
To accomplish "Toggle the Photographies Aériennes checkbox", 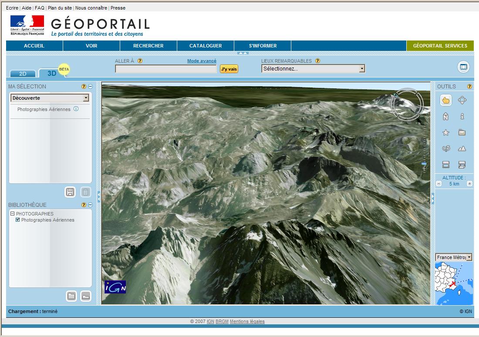I will (x=18, y=220).
